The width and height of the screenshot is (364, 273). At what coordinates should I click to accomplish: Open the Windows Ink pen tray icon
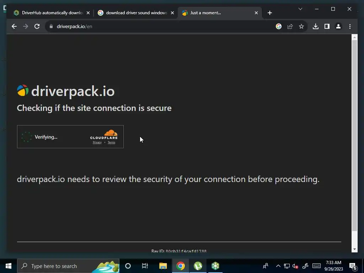[305, 266]
